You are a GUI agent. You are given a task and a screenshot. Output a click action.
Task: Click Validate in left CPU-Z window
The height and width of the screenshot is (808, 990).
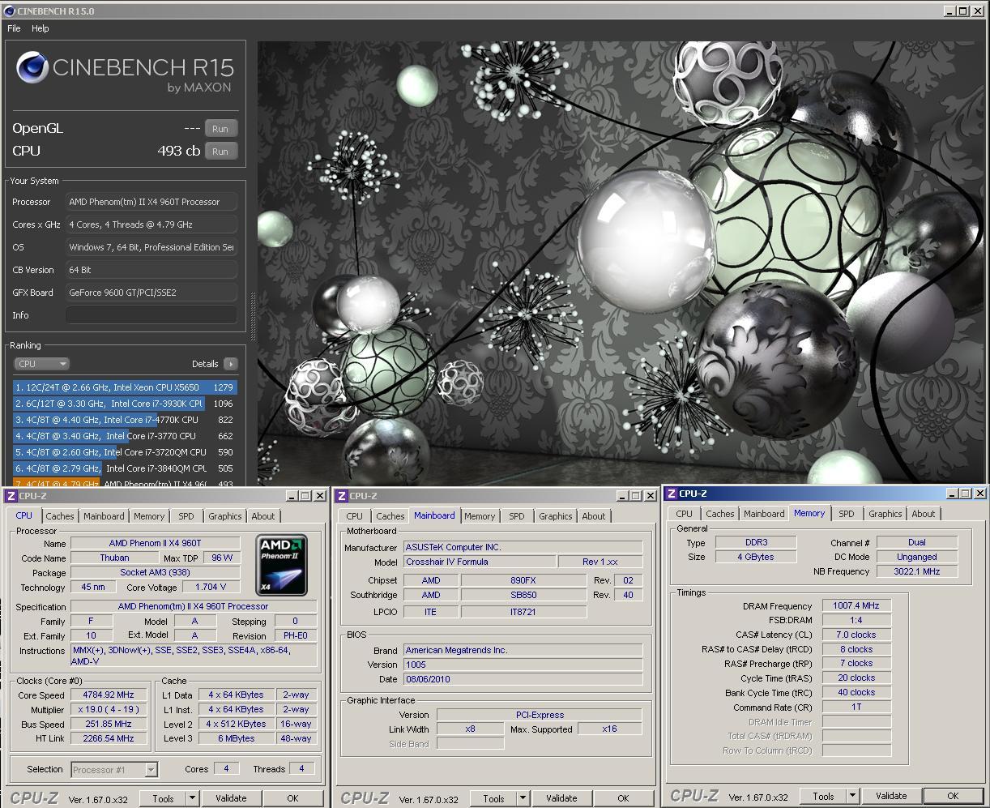[x=231, y=798]
